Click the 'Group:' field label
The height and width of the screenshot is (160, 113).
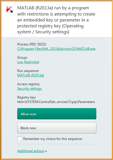point(22,58)
